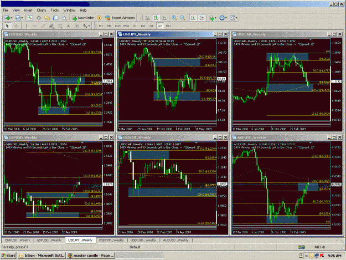Viewport: 346px width, 260px height.
Task: Open Inbox - Microsoft Outlook taskbar item
Action: point(42,256)
